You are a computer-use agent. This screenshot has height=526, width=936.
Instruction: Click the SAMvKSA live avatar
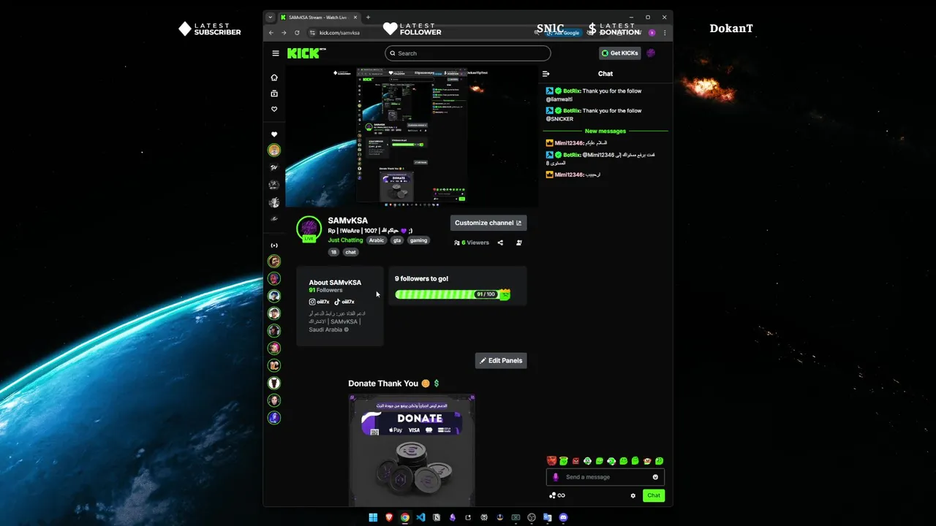309,229
